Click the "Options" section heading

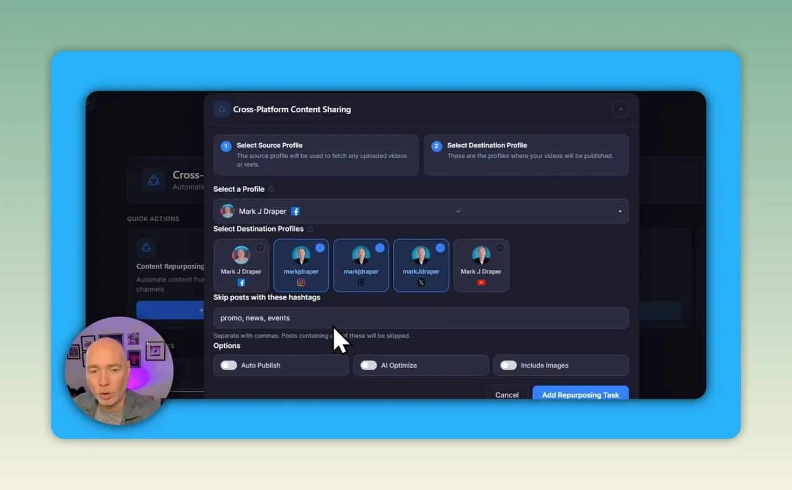click(x=227, y=346)
